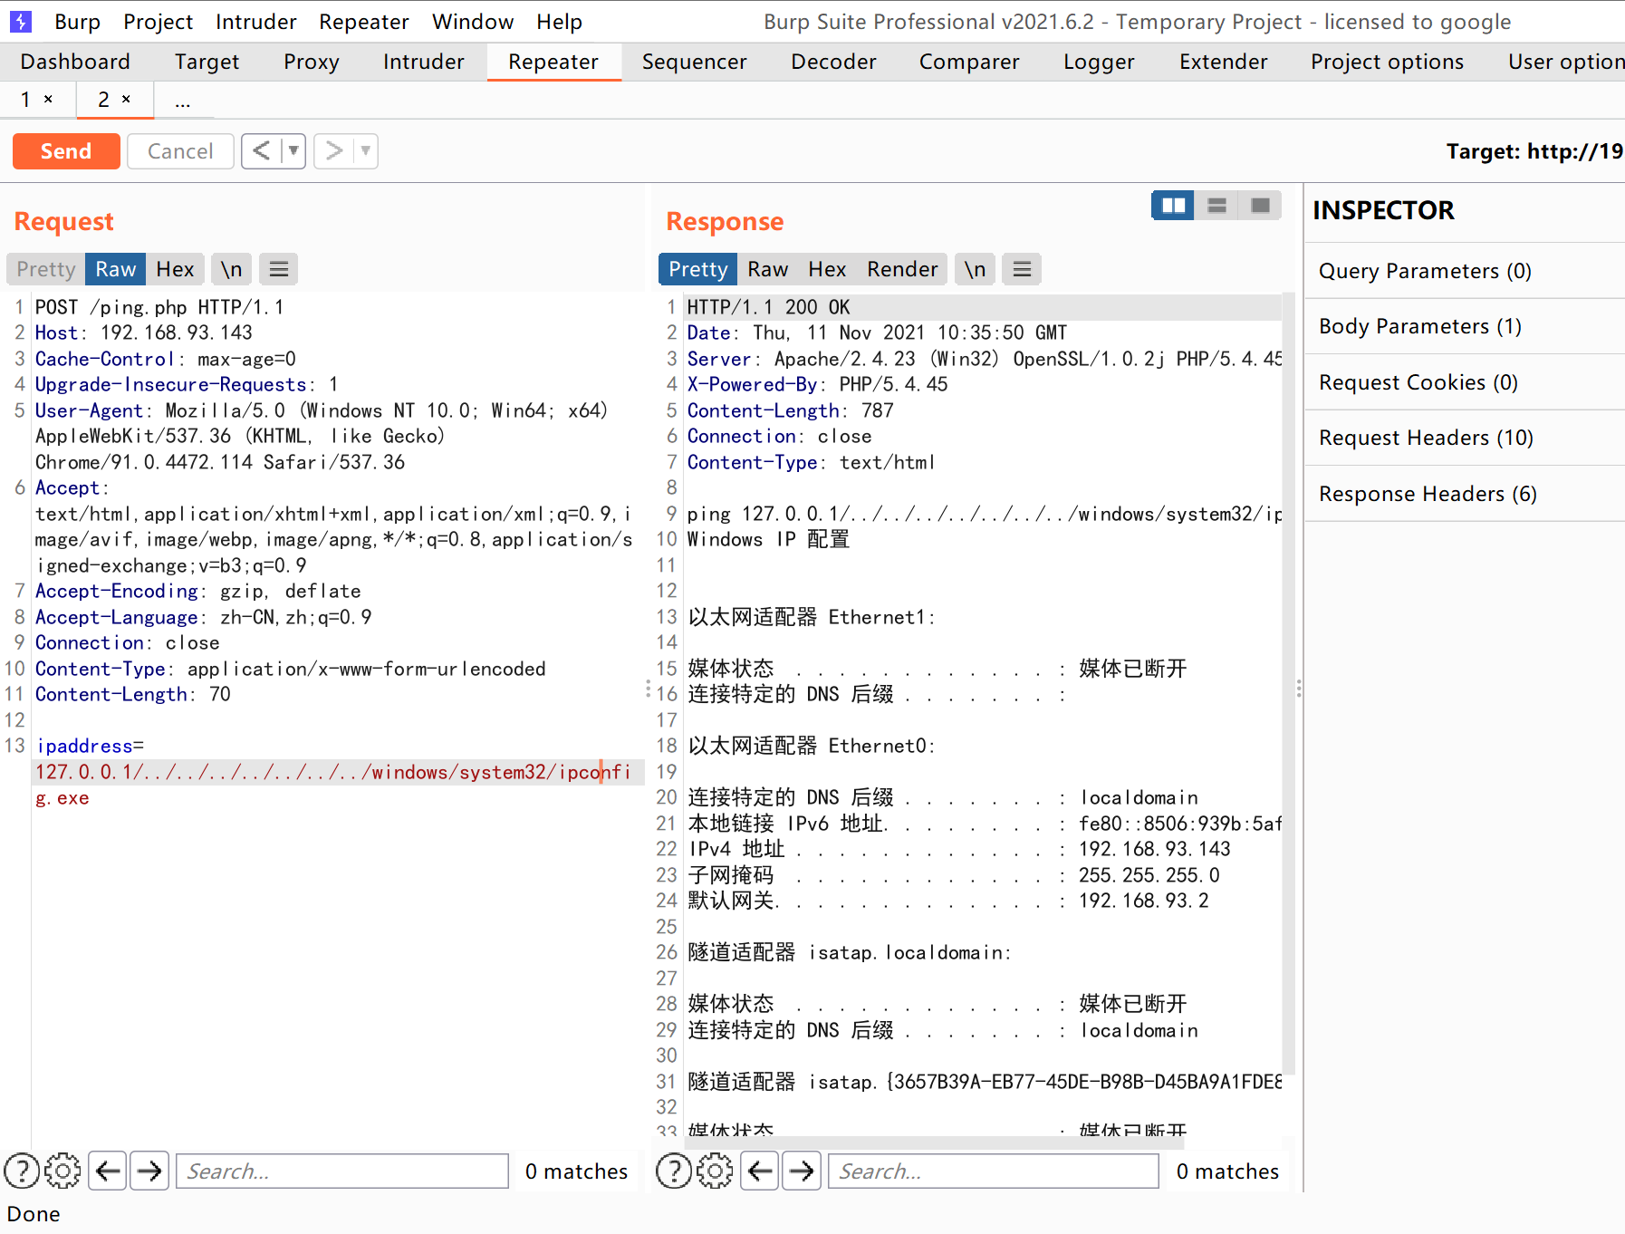The width and height of the screenshot is (1625, 1234).
Task: Expand Body Parameters (1) in Inspector
Action: [1464, 326]
